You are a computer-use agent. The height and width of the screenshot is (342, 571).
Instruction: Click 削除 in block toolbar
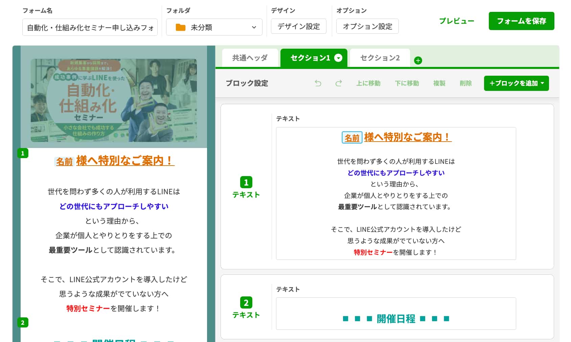[465, 83]
